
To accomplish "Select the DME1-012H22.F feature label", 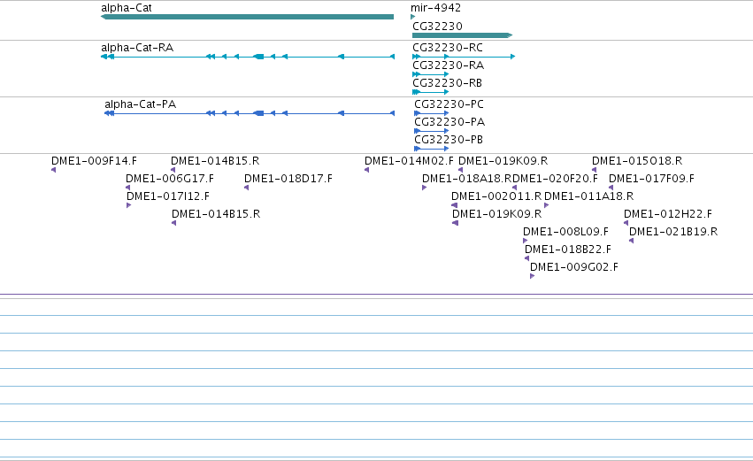I will pos(668,214).
